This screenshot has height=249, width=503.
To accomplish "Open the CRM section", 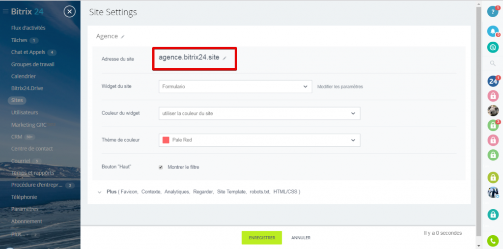I will pyautogui.click(x=17, y=137).
